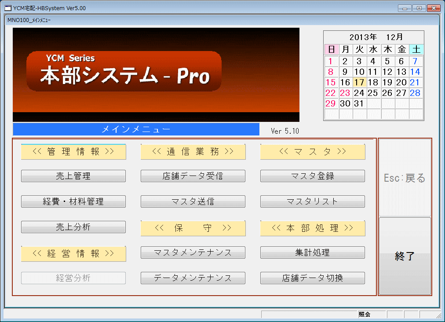This screenshot has height=322, width=445.
Task: Maximize the YCM宅配-HBSystem window
Action: coord(419,8)
